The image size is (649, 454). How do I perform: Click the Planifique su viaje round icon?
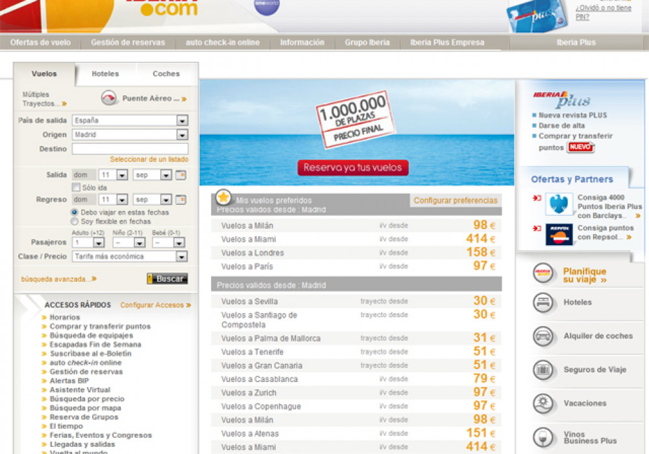[543, 273]
